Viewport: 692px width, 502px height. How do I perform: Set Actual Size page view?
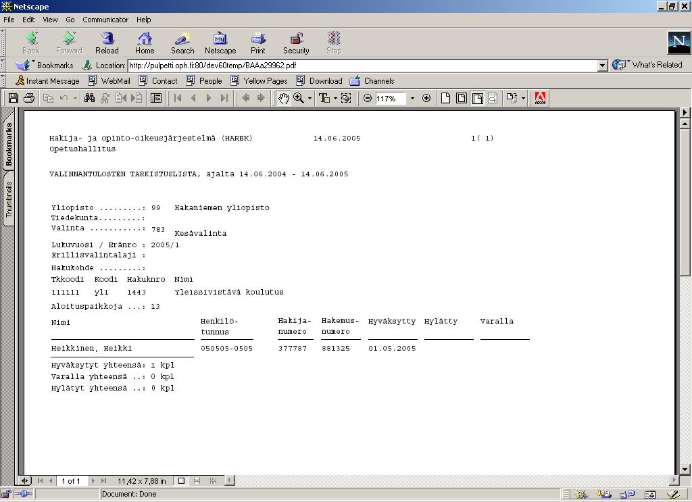pos(446,98)
